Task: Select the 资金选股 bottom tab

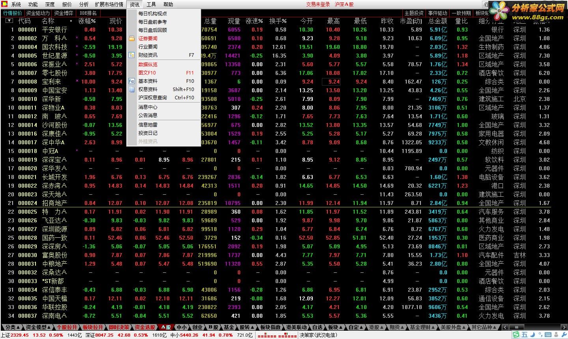Action: tap(145, 327)
